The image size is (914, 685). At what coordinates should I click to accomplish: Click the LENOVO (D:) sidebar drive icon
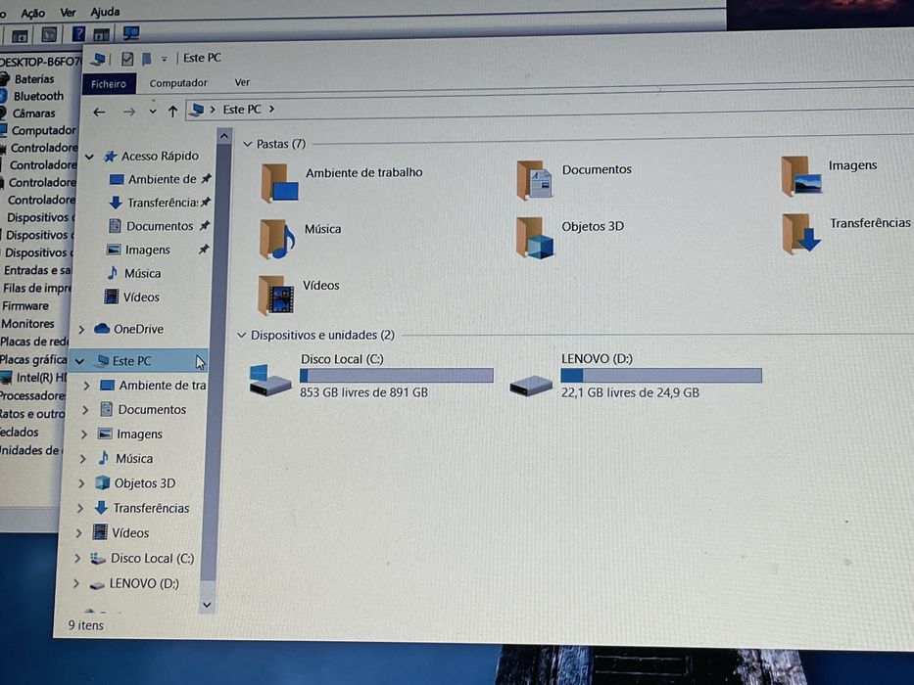pos(97,584)
